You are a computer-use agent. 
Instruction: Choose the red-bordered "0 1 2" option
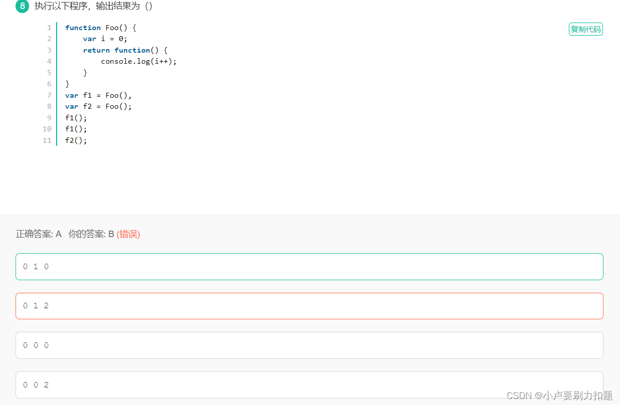(x=309, y=306)
